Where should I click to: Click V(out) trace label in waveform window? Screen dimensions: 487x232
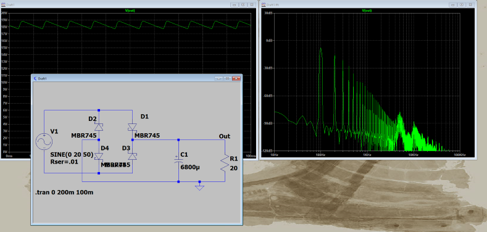[130, 10]
